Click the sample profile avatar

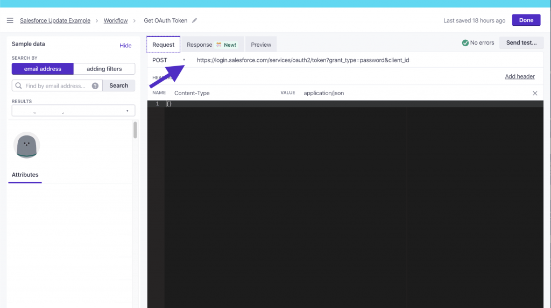coord(27,145)
